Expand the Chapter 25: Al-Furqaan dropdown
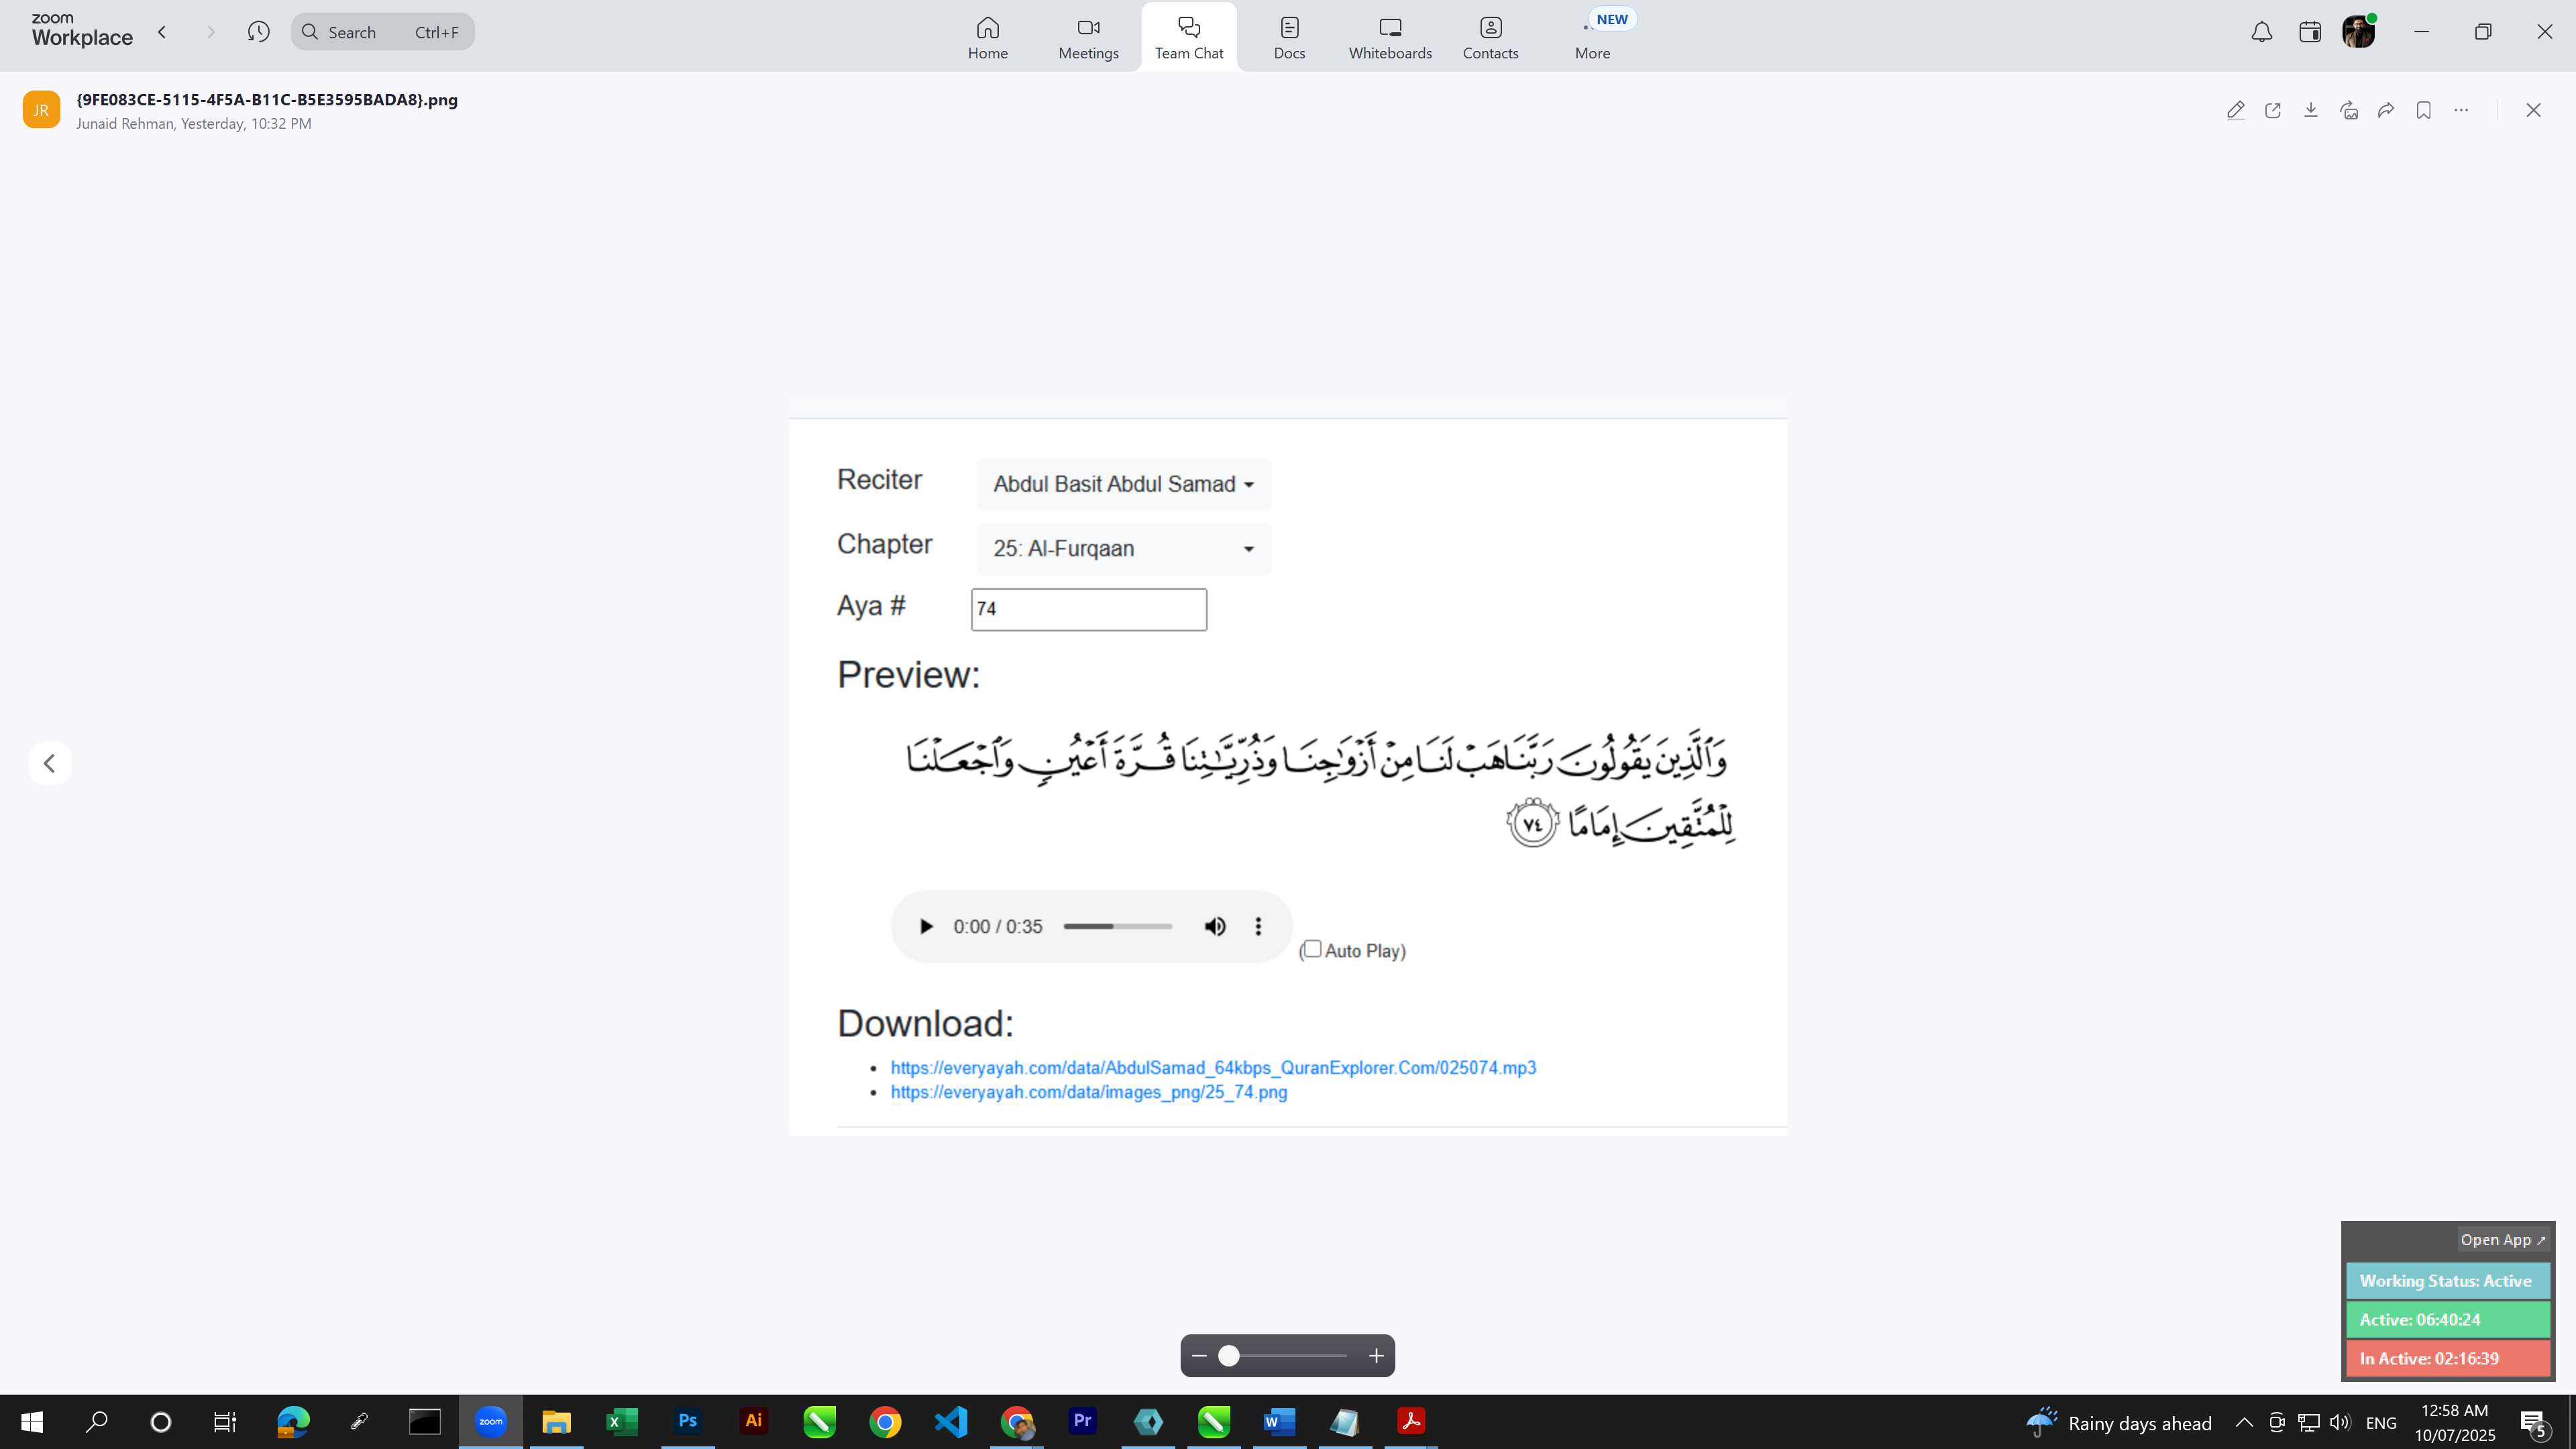The height and width of the screenshot is (1449, 2576). [x=1123, y=548]
